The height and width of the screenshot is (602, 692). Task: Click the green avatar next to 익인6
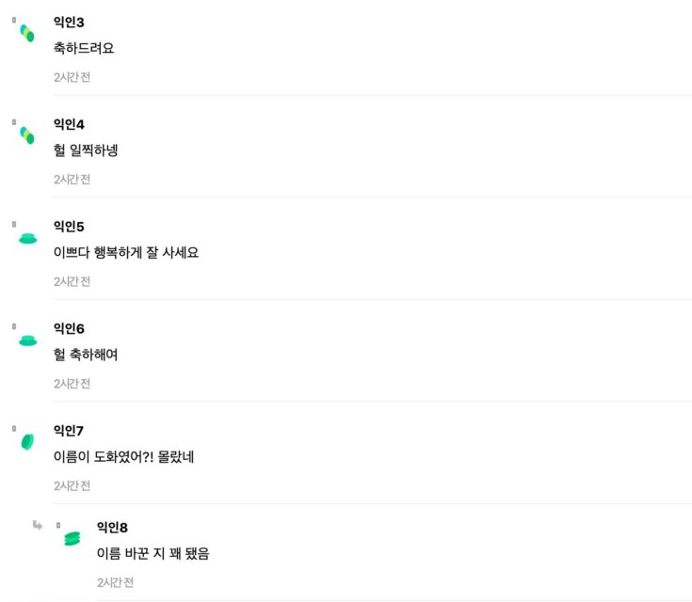[28, 340]
